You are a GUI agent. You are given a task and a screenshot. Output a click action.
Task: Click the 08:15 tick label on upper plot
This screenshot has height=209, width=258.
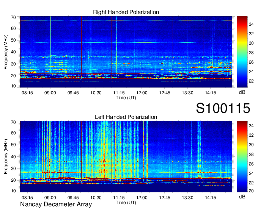pos(27,93)
